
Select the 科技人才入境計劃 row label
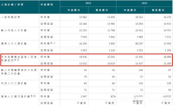tap(14, 83)
